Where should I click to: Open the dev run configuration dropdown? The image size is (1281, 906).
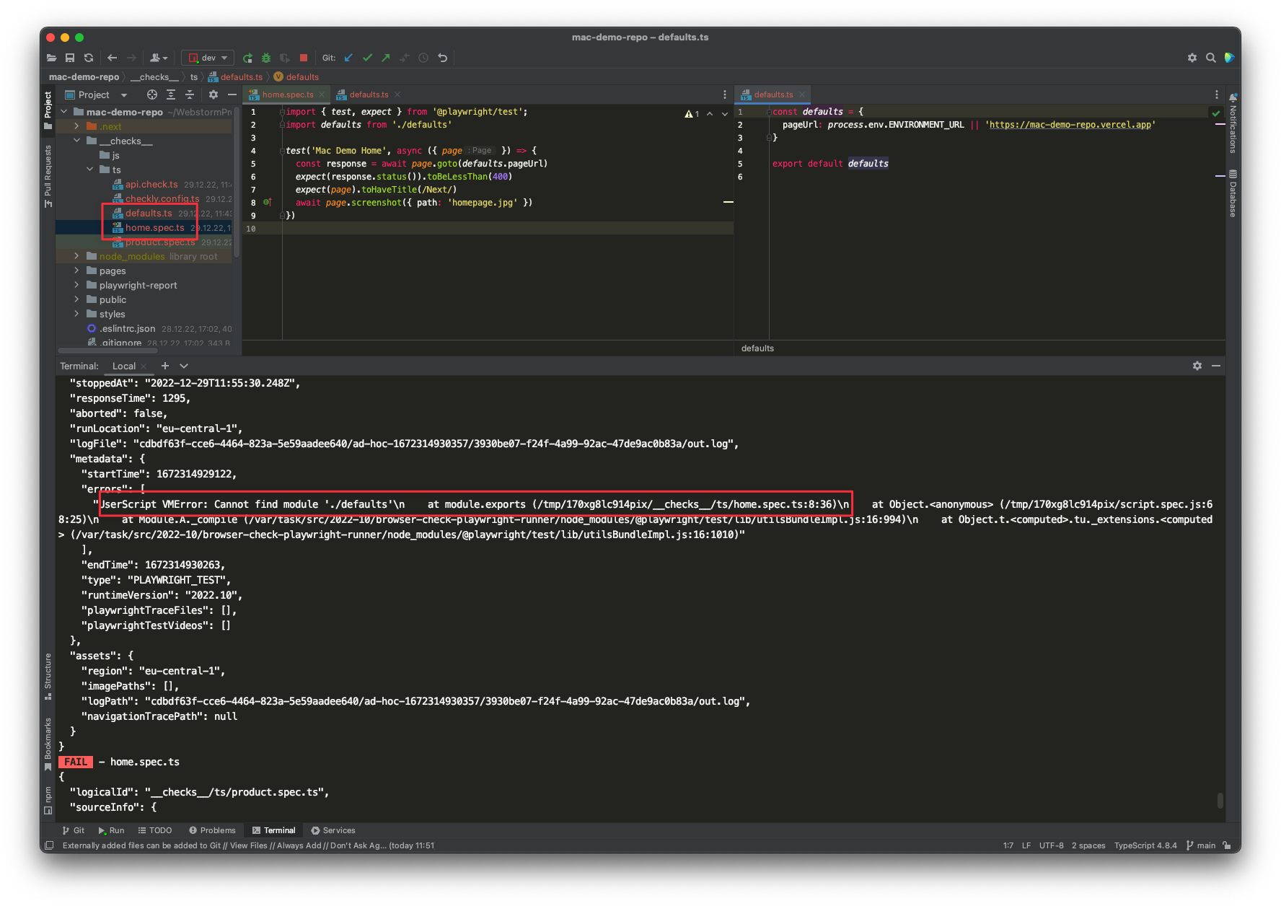[208, 58]
